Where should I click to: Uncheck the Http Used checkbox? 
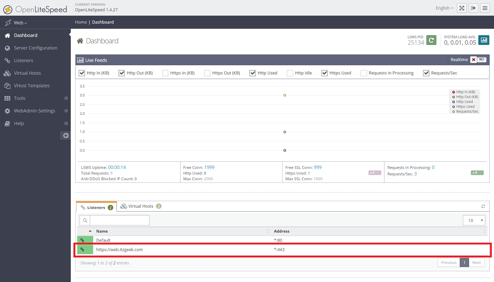pos(253,73)
